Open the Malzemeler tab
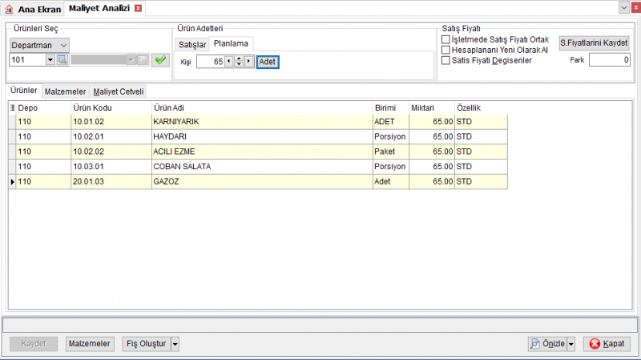Viewport: 641px width, 360px height. point(66,91)
